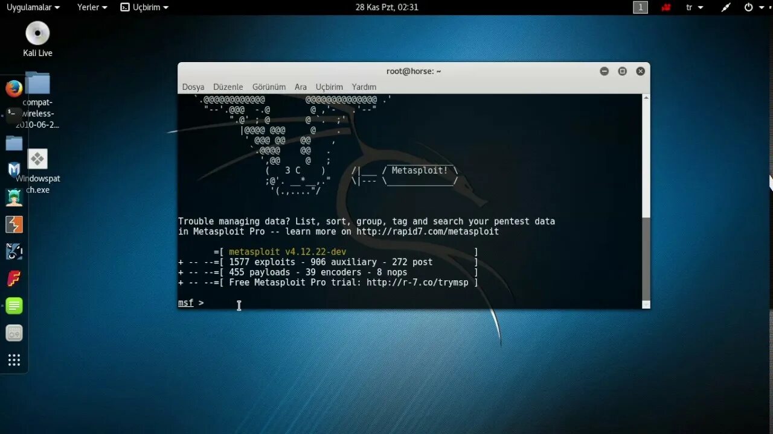Click the 'Trouble managing data?' line
773x434 pixels.
(x=367, y=221)
